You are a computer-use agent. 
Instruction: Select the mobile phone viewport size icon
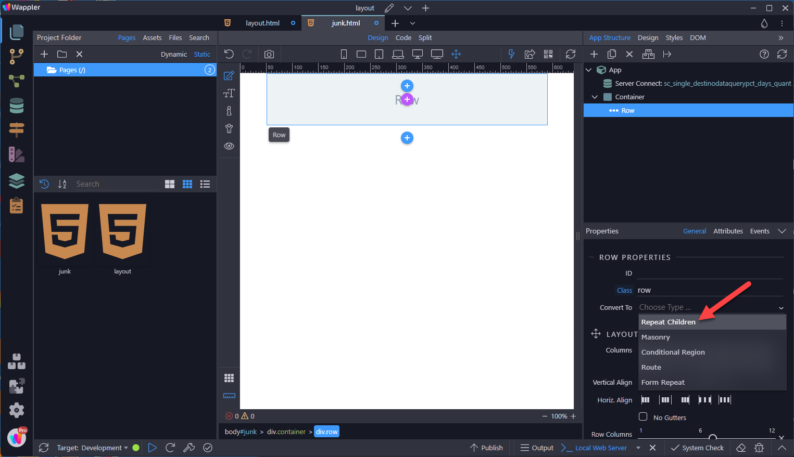pos(344,54)
